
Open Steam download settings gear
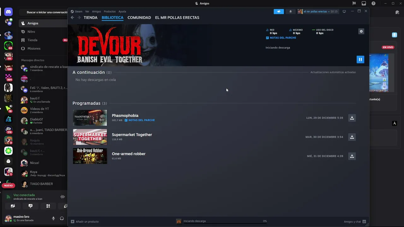[361, 31]
